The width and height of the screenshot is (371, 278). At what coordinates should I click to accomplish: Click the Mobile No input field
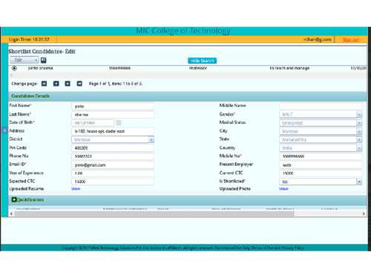tap(321, 156)
